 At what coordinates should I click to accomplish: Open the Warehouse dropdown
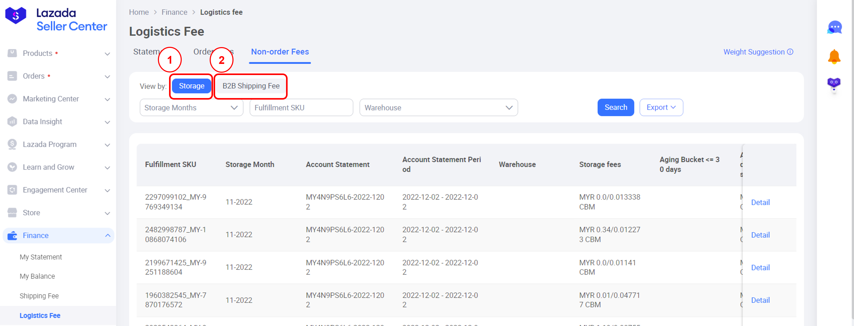[x=438, y=108]
